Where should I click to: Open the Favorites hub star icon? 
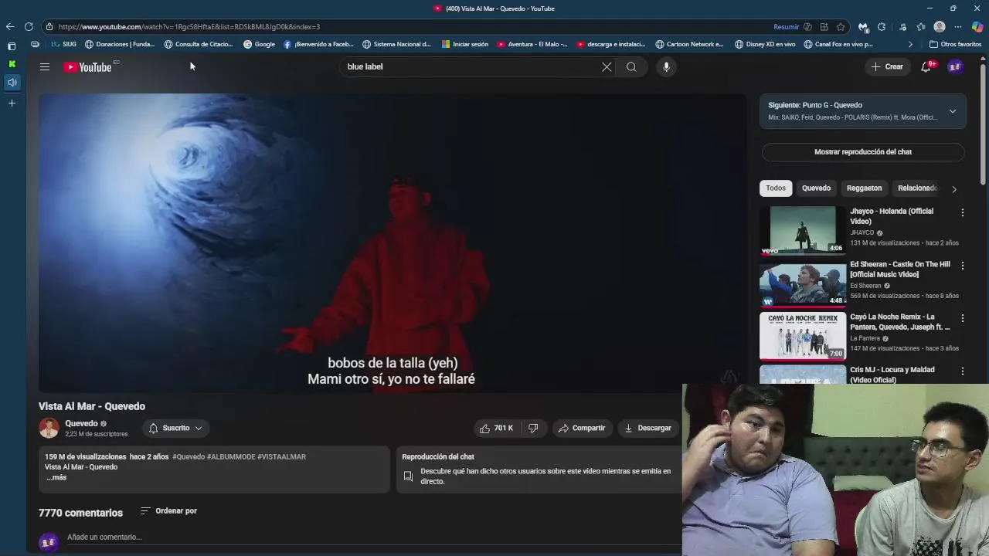pyautogui.click(x=921, y=27)
